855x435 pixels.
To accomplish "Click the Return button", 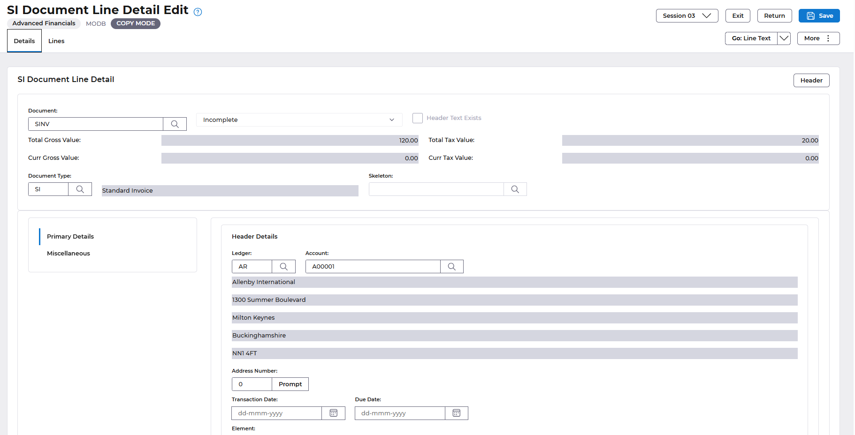I will [x=774, y=16].
